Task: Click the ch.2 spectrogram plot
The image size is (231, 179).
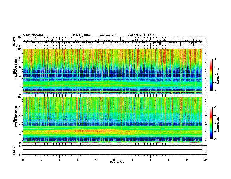Action: pyautogui.click(x=112, y=120)
